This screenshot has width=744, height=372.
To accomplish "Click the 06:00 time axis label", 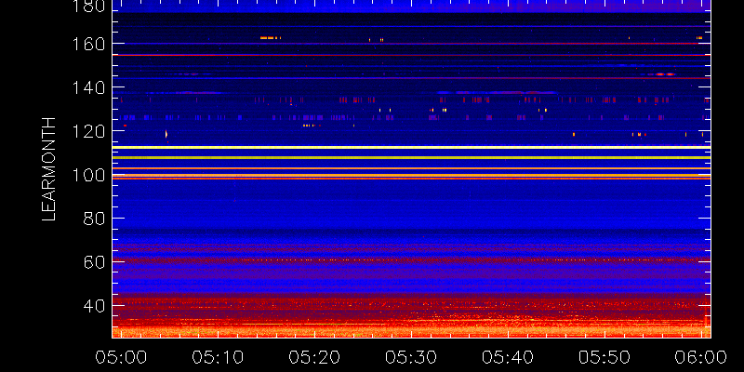I will pos(699,357).
